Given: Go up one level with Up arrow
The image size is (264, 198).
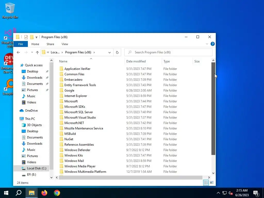Looking at the screenshot, I should (x=37, y=52).
